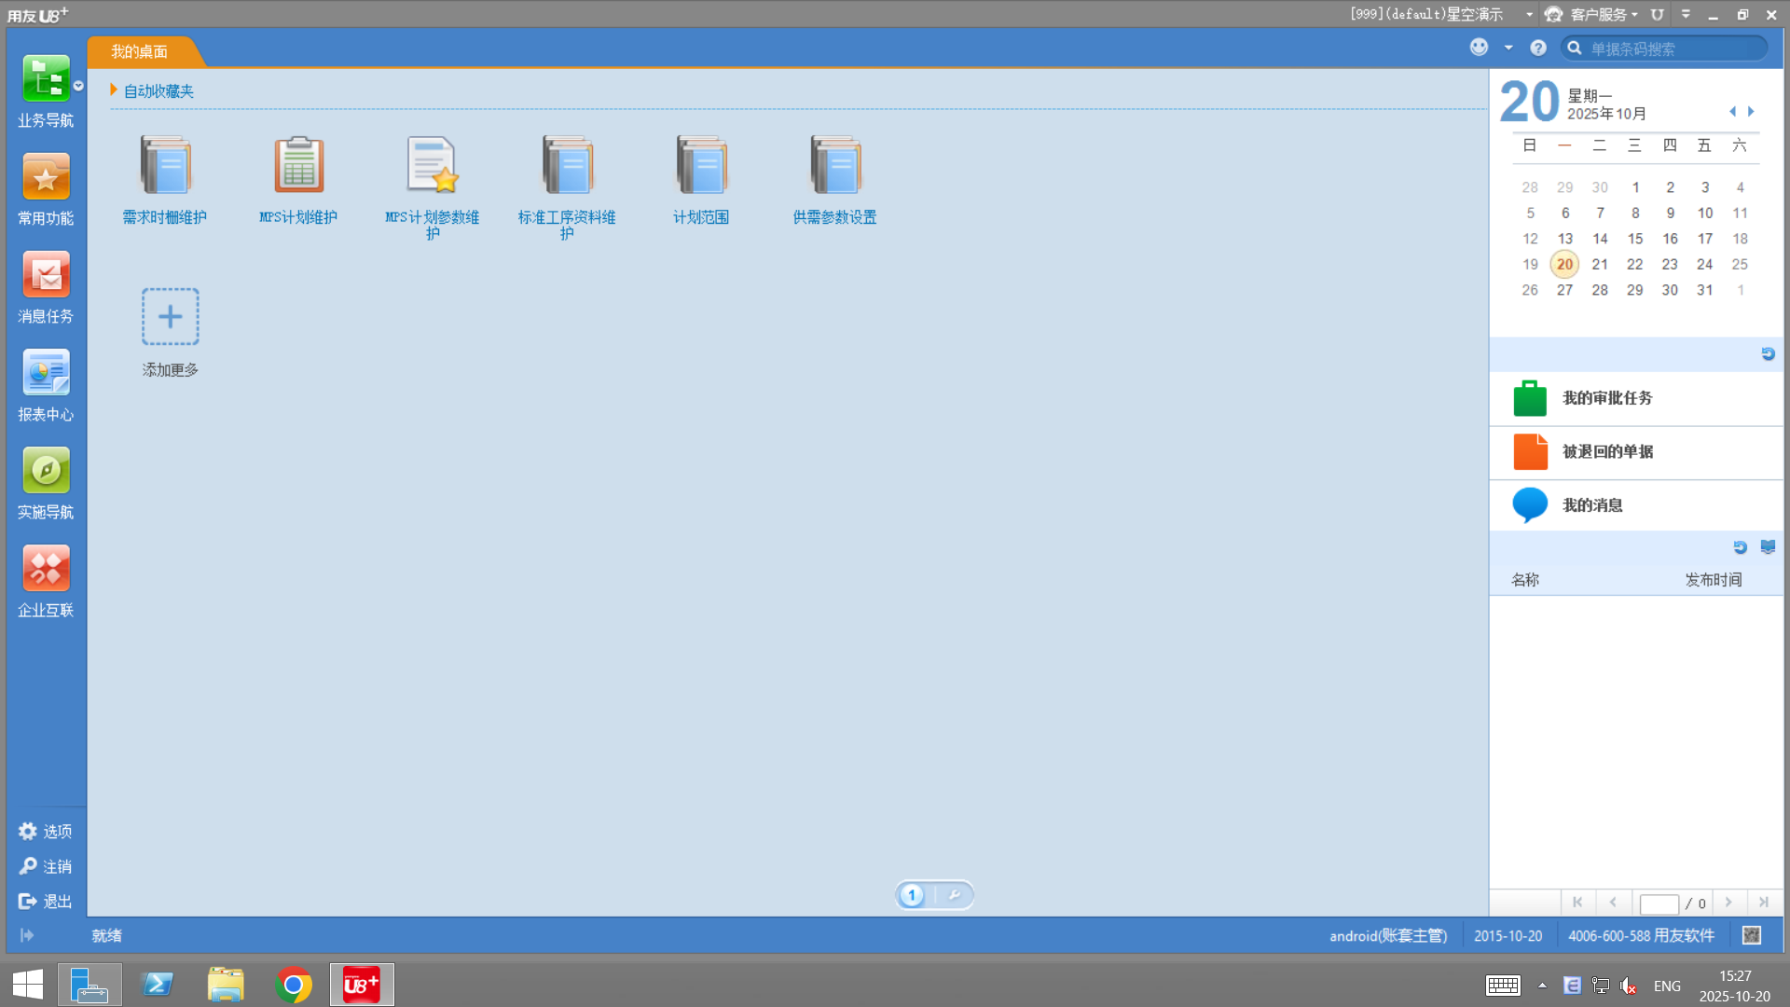Open the 业务导航 sidebar icon
This screenshot has width=1790, height=1007.
click(46, 79)
